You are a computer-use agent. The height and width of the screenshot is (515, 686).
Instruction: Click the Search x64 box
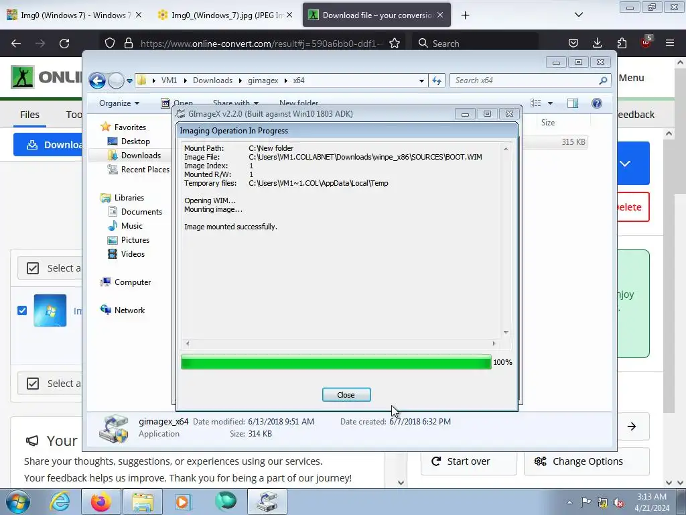(x=525, y=80)
